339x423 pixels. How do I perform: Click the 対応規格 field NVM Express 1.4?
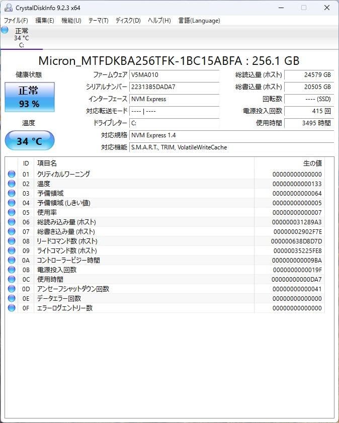(232, 135)
